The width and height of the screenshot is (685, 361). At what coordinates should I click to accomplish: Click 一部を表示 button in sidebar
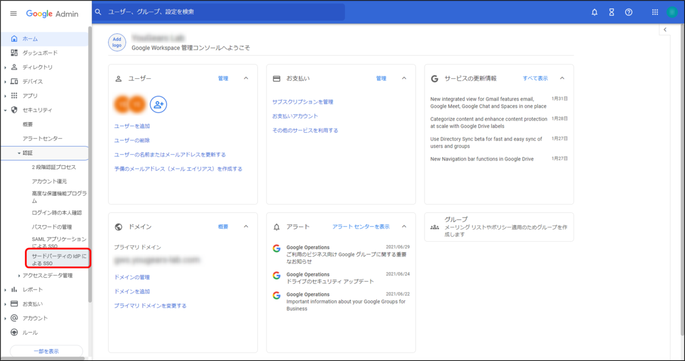(x=46, y=351)
